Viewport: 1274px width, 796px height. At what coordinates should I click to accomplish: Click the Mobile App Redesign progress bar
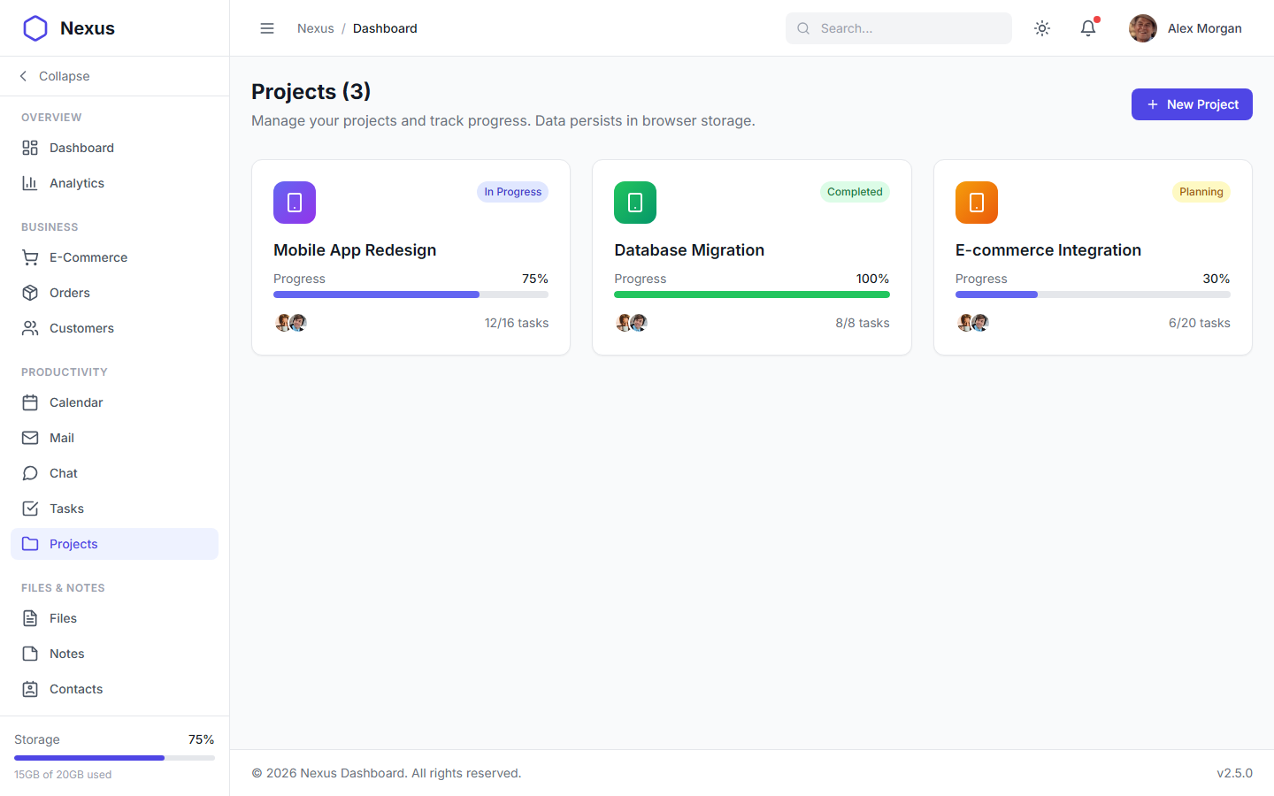tap(411, 295)
